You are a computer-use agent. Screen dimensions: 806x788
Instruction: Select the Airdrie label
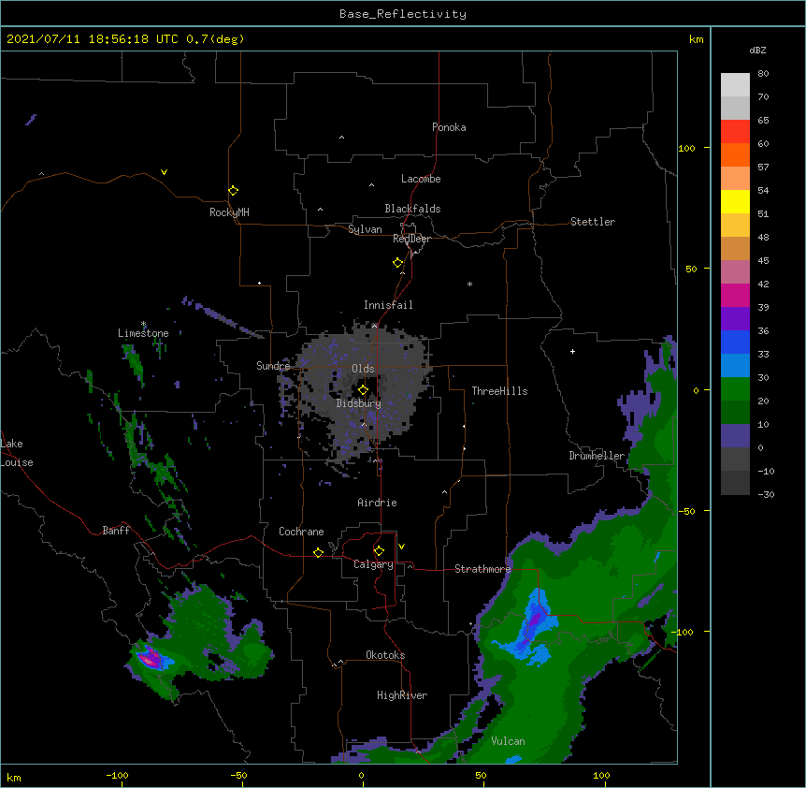click(x=377, y=503)
